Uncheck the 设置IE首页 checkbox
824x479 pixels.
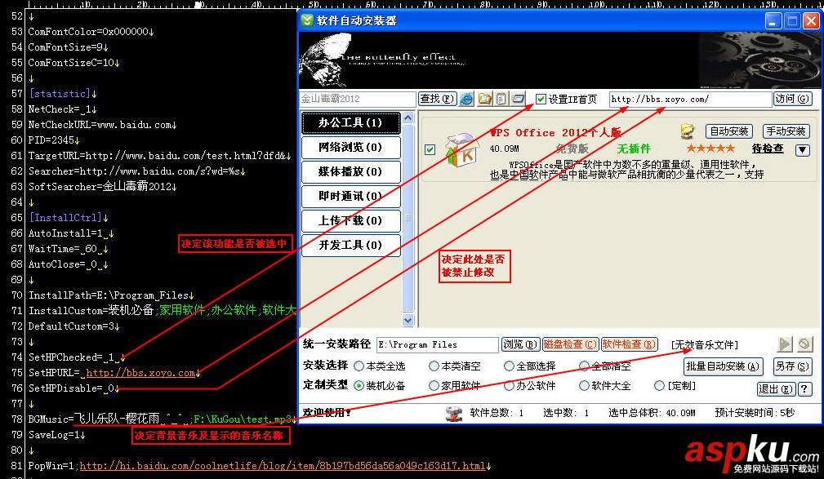click(539, 98)
